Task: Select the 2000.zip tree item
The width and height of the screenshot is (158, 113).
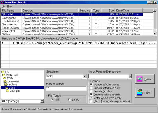Action: pyautogui.click(x=15, y=91)
